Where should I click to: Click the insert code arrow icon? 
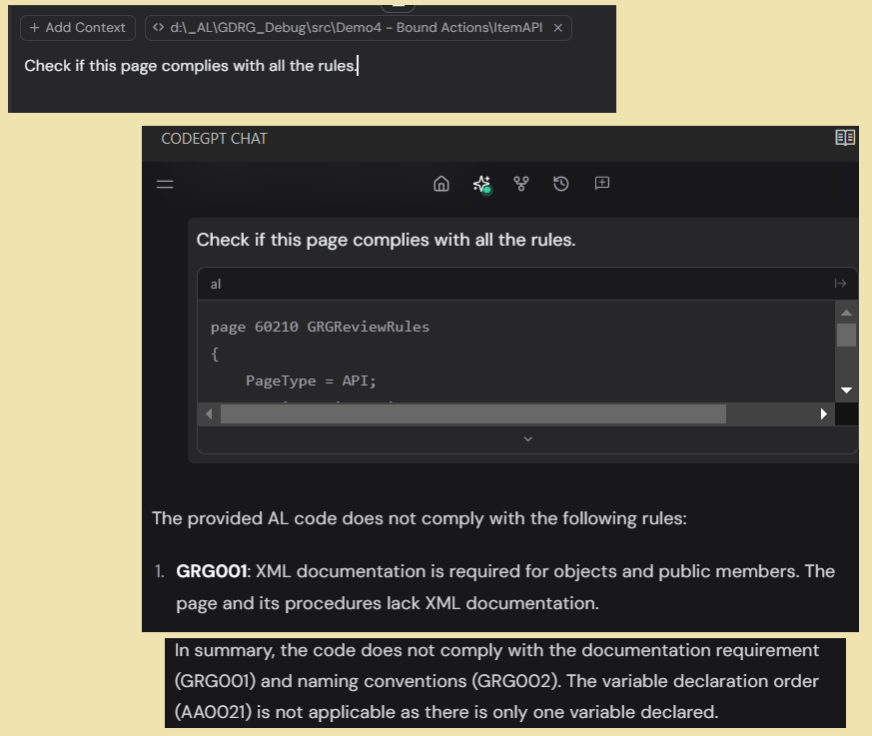[x=840, y=284]
